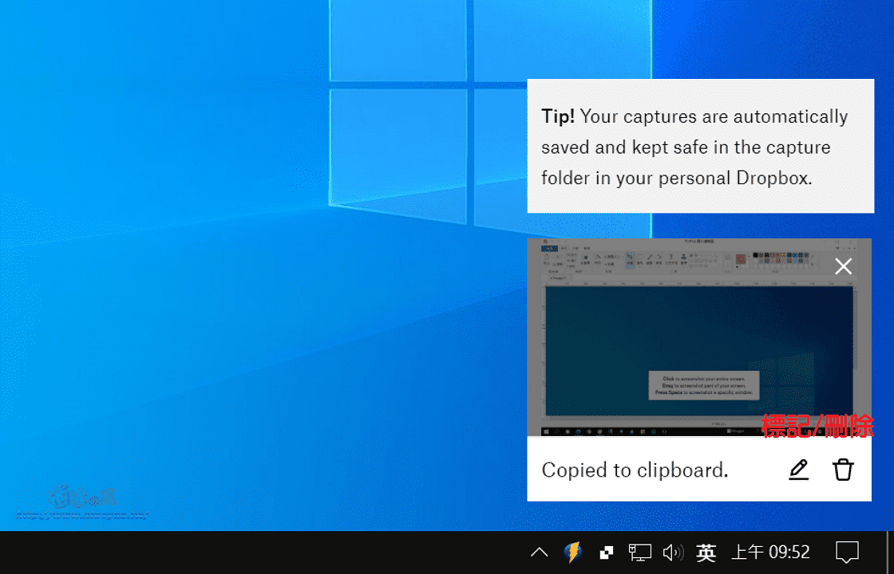Image resolution: width=894 pixels, height=574 pixels.
Task: Select the 英 input language indicator
Action: point(706,551)
